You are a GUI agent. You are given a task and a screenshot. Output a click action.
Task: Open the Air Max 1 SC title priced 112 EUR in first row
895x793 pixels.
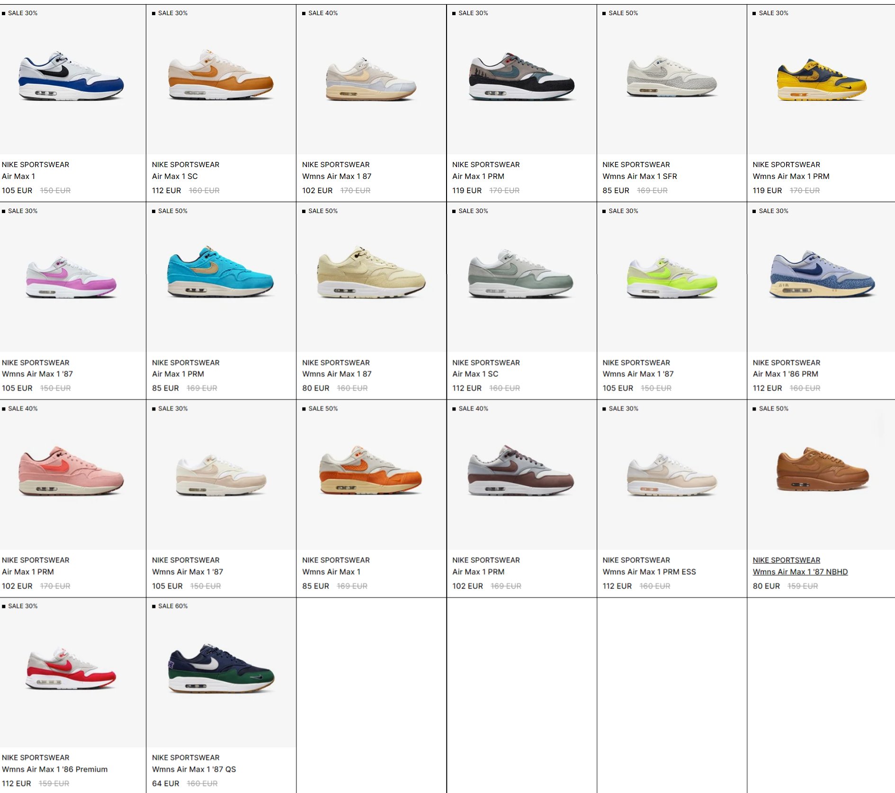(x=175, y=176)
